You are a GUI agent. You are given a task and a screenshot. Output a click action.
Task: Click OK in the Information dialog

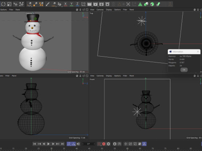pos(184,70)
